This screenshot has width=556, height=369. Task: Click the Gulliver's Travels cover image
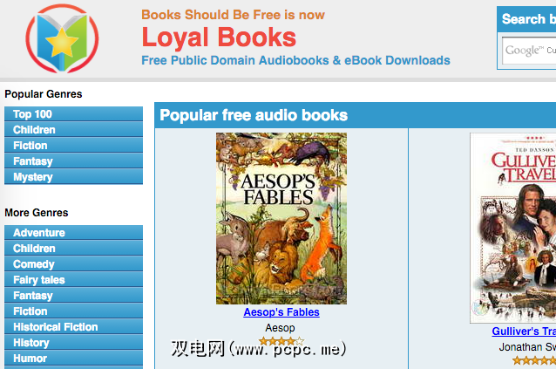point(513,228)
